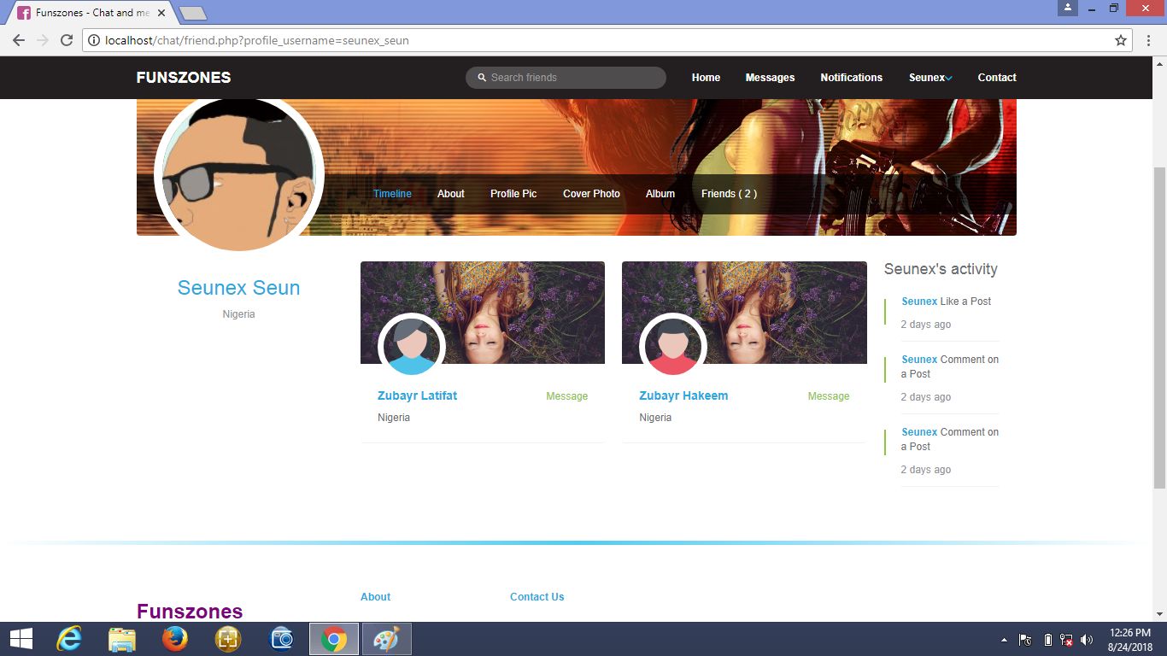Image resolution: width=1167 pixels, height=656 pixels.
Task: Open Contact in the navigation bar
Action: pos(997,78)
